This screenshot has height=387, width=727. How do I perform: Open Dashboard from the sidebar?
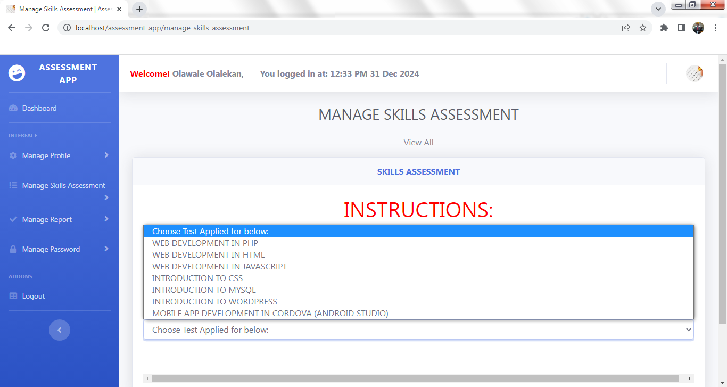tap(39, 108)
